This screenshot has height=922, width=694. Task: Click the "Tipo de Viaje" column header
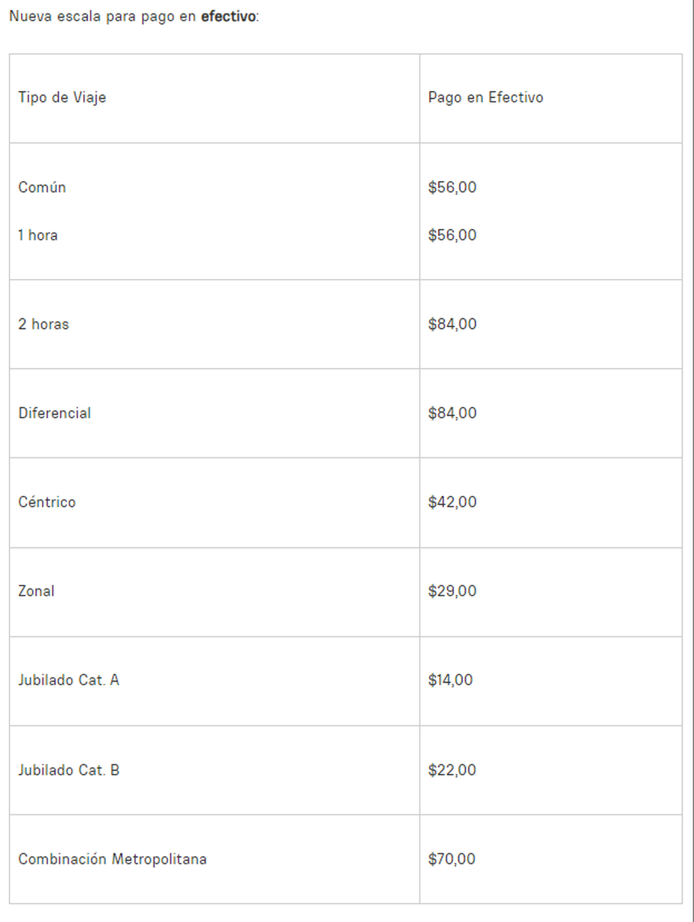62,97
